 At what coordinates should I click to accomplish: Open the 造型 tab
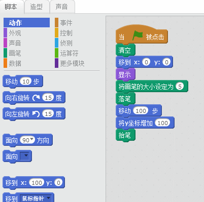(x=36, y=7)
